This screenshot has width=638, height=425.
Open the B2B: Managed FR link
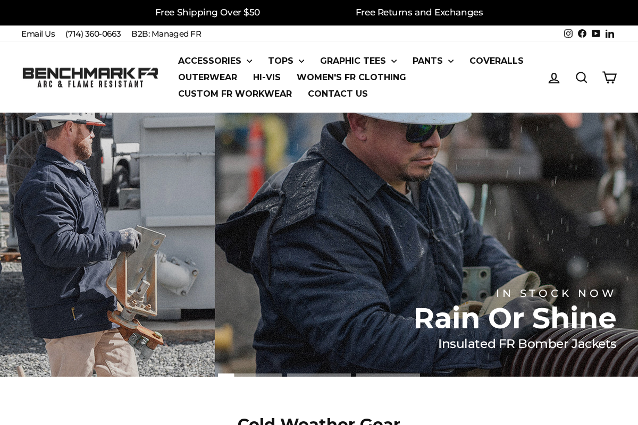(x=166, y=34)
